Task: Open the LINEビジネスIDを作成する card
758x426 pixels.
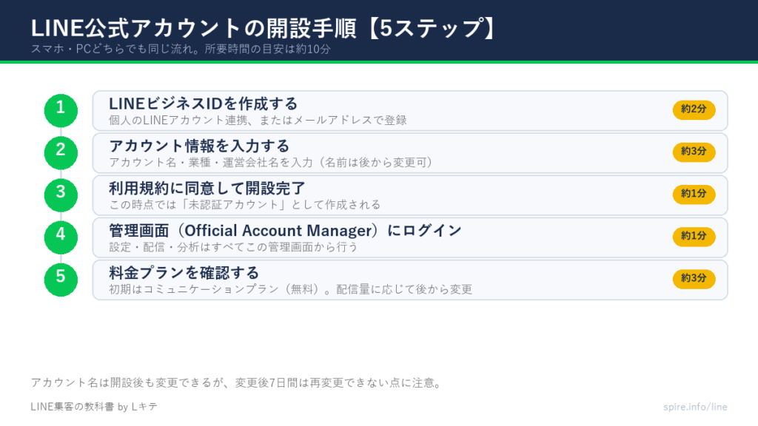Action: [410, 111]
